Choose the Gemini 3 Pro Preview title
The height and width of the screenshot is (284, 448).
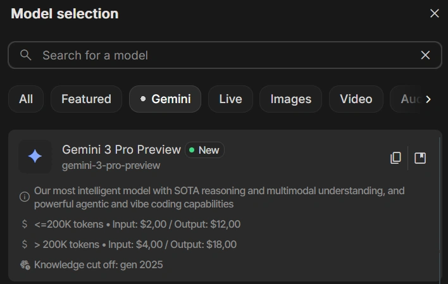point(121,150)
